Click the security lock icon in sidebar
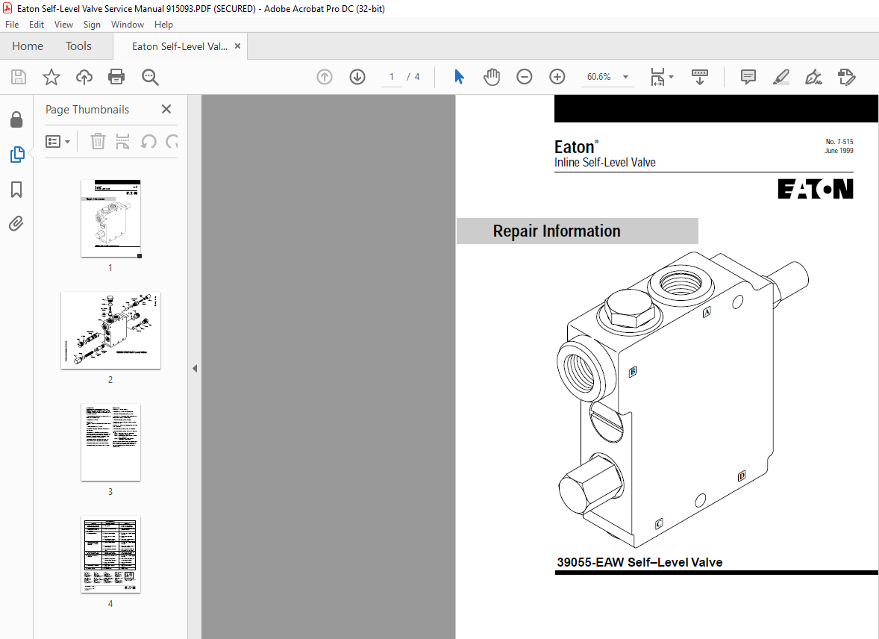The height and width of the screenshot is (639, 879). (x=16, y=119)
